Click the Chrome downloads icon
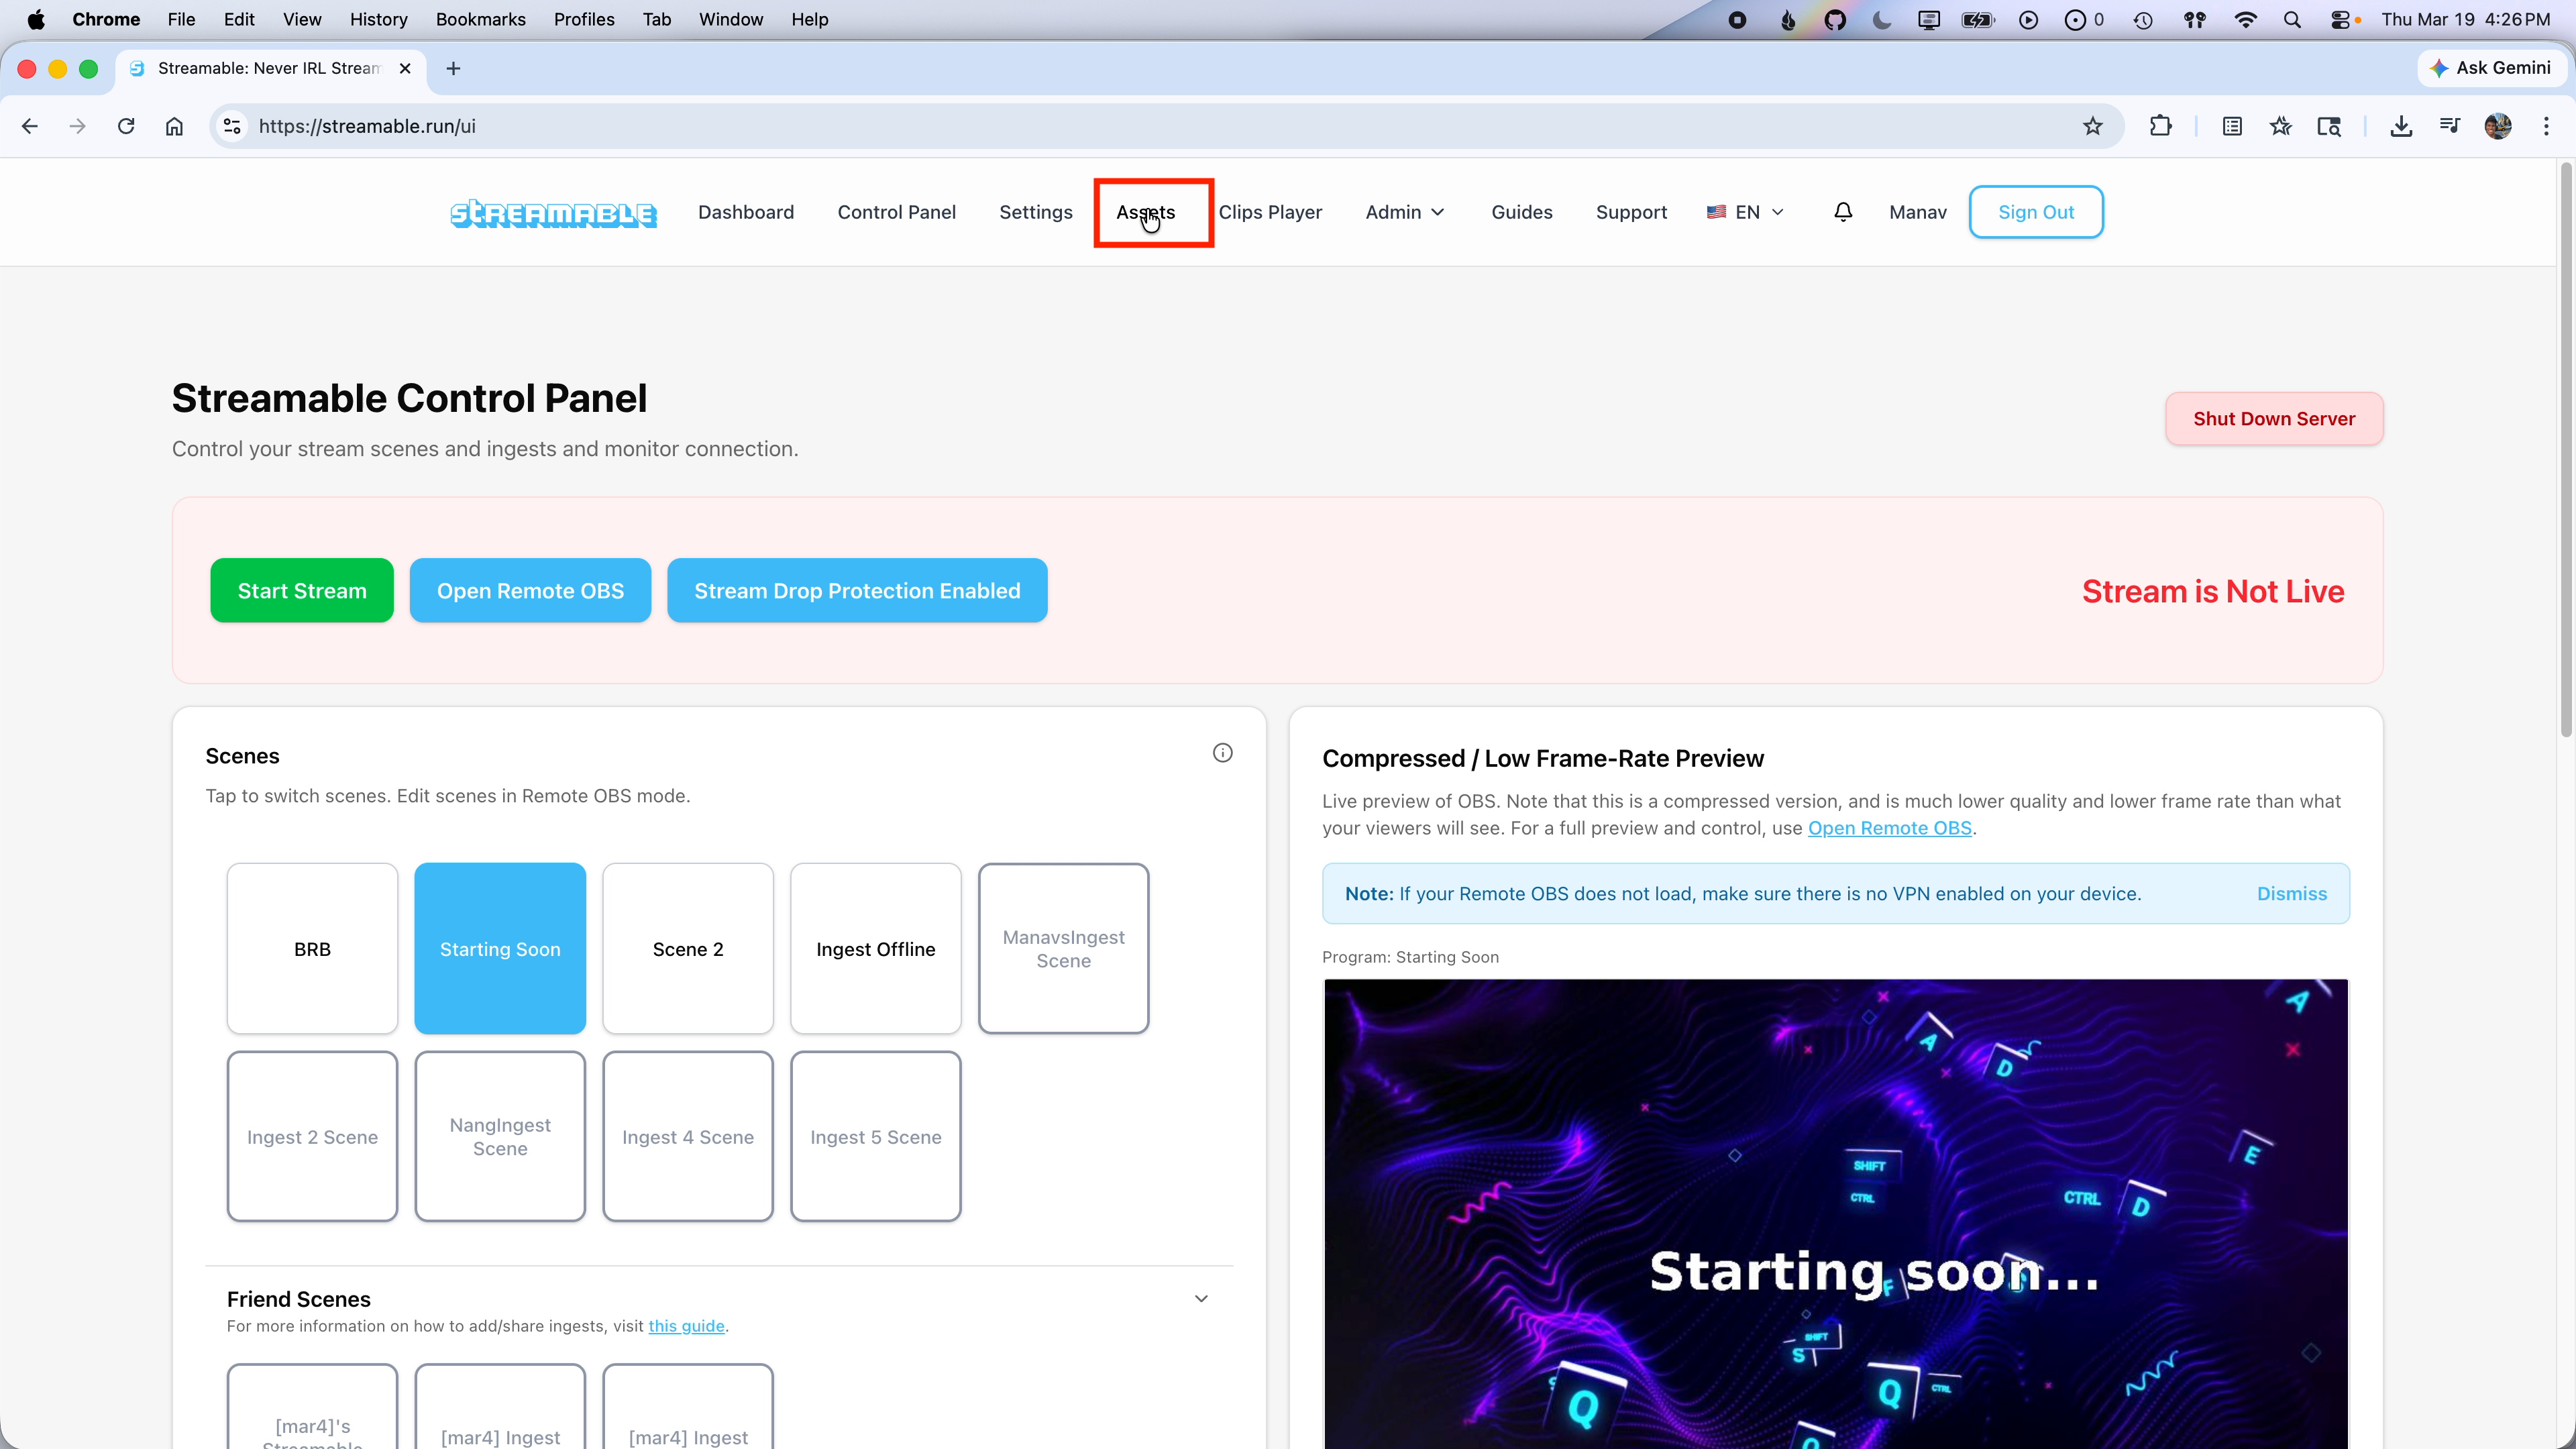Viewport: 2576px width, 1449px height. 2402,126
